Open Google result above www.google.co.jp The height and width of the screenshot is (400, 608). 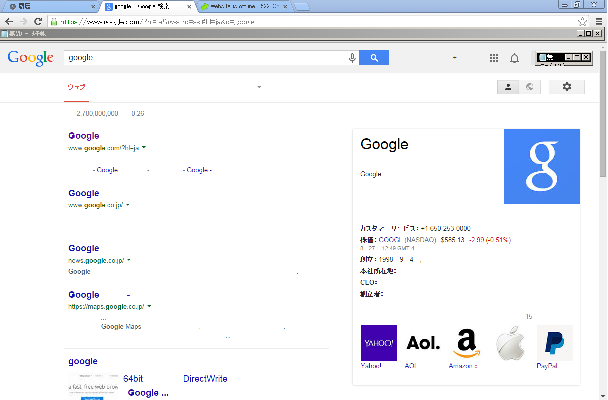pos(84,193)
